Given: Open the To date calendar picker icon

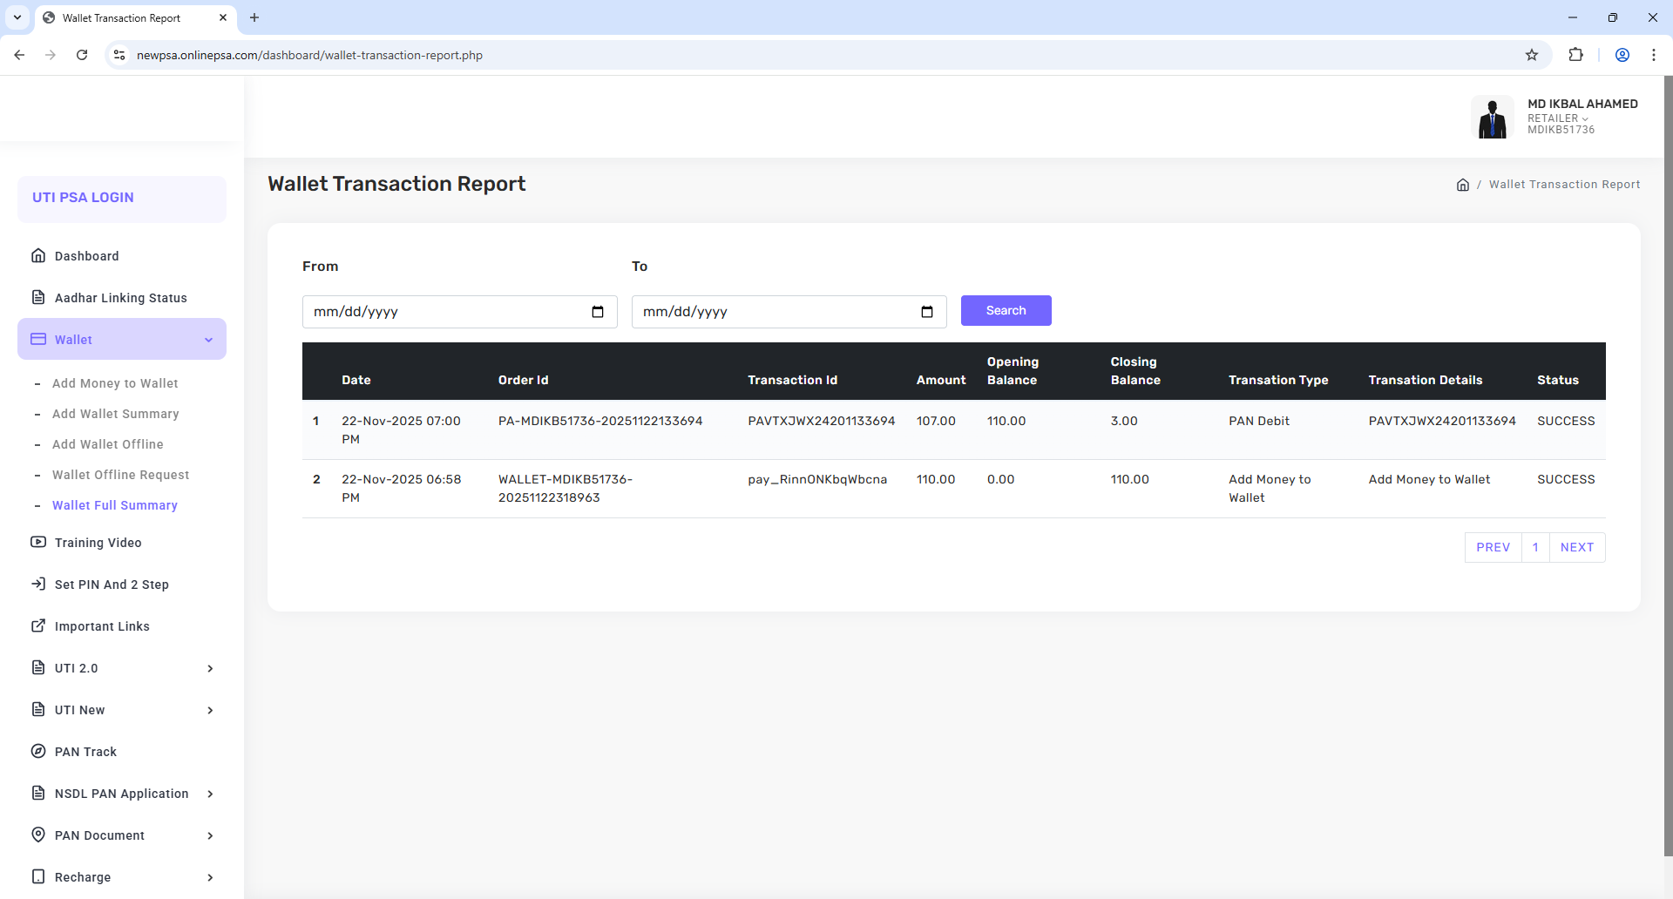Looking at the screenshot, I should pos(927,312).
